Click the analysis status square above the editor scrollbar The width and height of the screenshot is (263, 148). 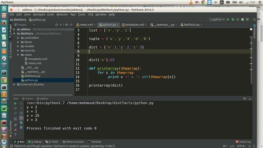251,29
